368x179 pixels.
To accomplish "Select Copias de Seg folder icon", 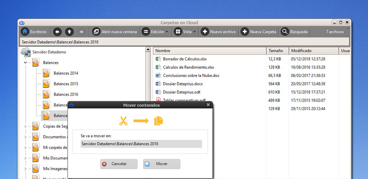I will tap(35, 126).
